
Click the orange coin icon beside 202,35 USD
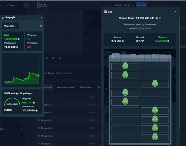(x=36, y=111)
